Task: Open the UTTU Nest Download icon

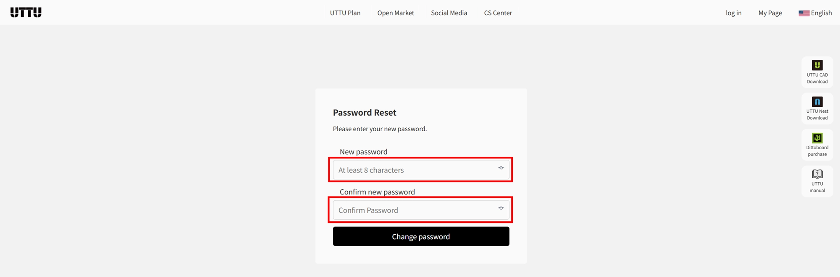Action: (817, 101)
